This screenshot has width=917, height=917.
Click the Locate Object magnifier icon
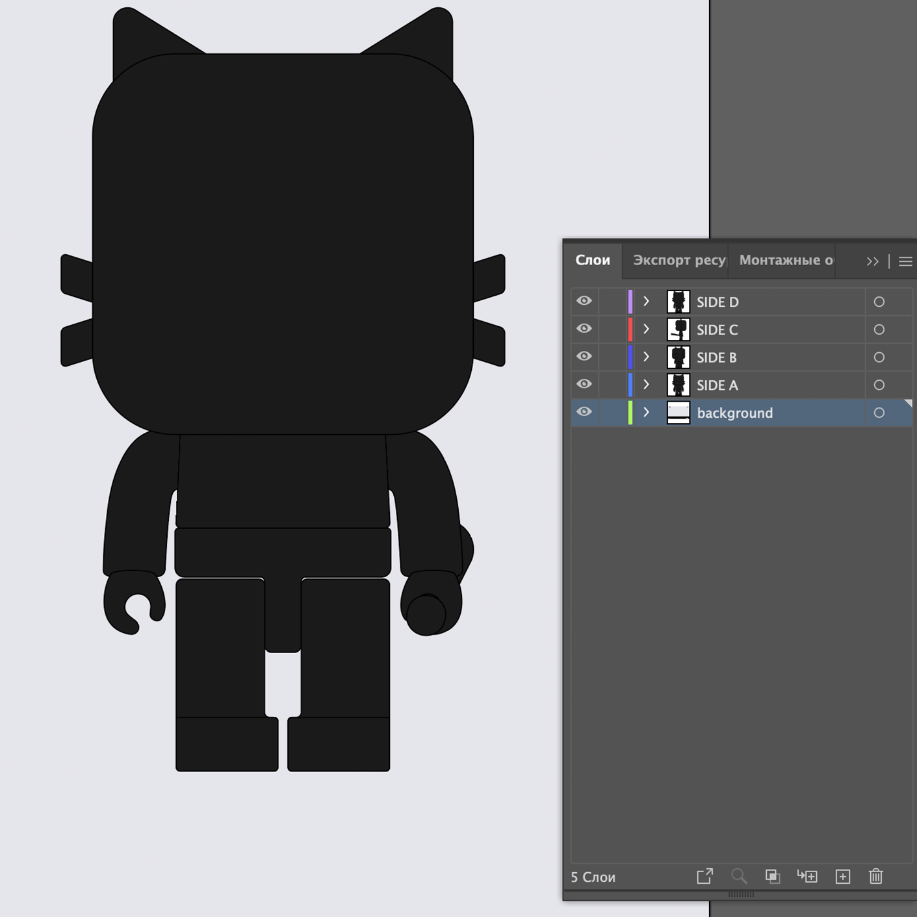click(x=739, y=876)
